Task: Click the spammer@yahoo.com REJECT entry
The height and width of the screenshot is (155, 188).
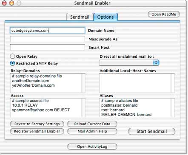Action: (x=41, y=110)
